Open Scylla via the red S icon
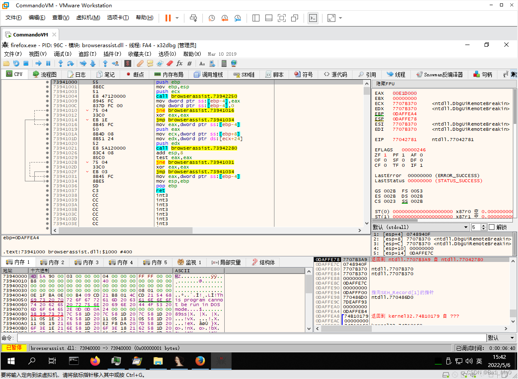This screenshot has height=379, width=518. 127,63
